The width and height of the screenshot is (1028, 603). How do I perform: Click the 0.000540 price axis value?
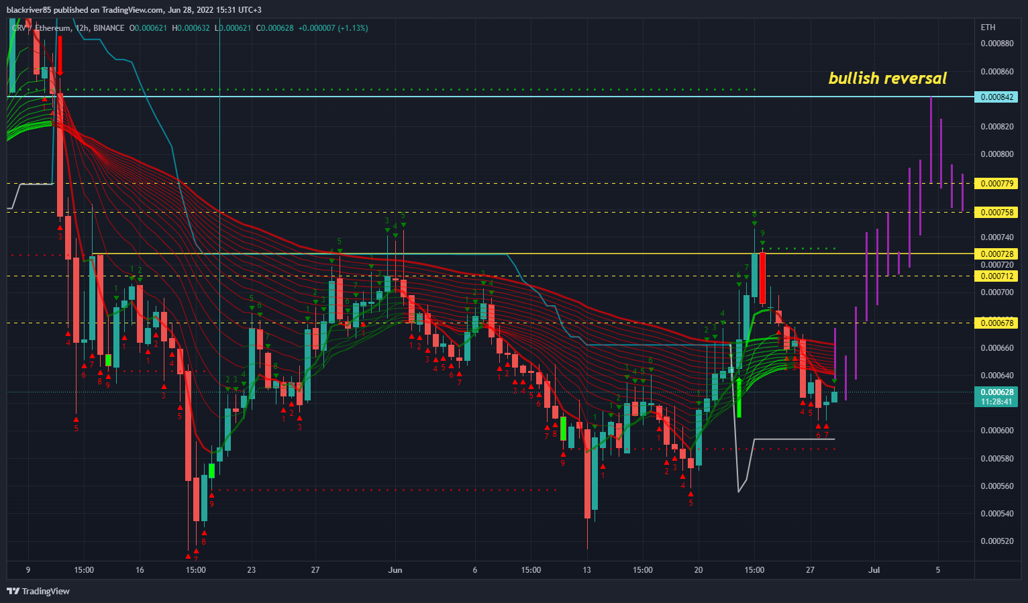tap(996, 514)
